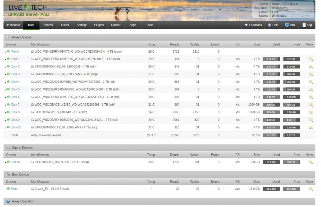Image resolution: width=321 pixels, height=207 pixels.
Task: Click the drive icon beside the Cache ST3320613AS identification
Action: point(32,162)
